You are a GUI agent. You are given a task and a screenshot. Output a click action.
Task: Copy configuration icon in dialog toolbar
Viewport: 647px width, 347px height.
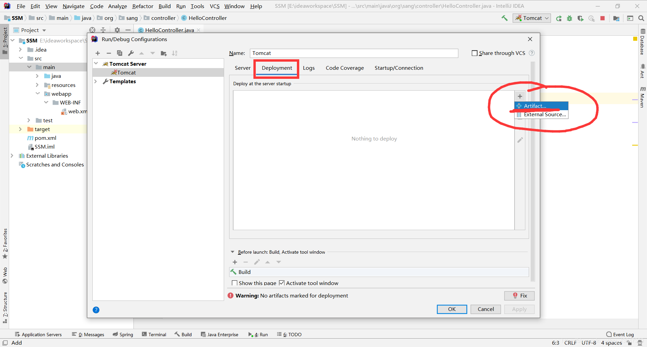click(x=120, y=53)
